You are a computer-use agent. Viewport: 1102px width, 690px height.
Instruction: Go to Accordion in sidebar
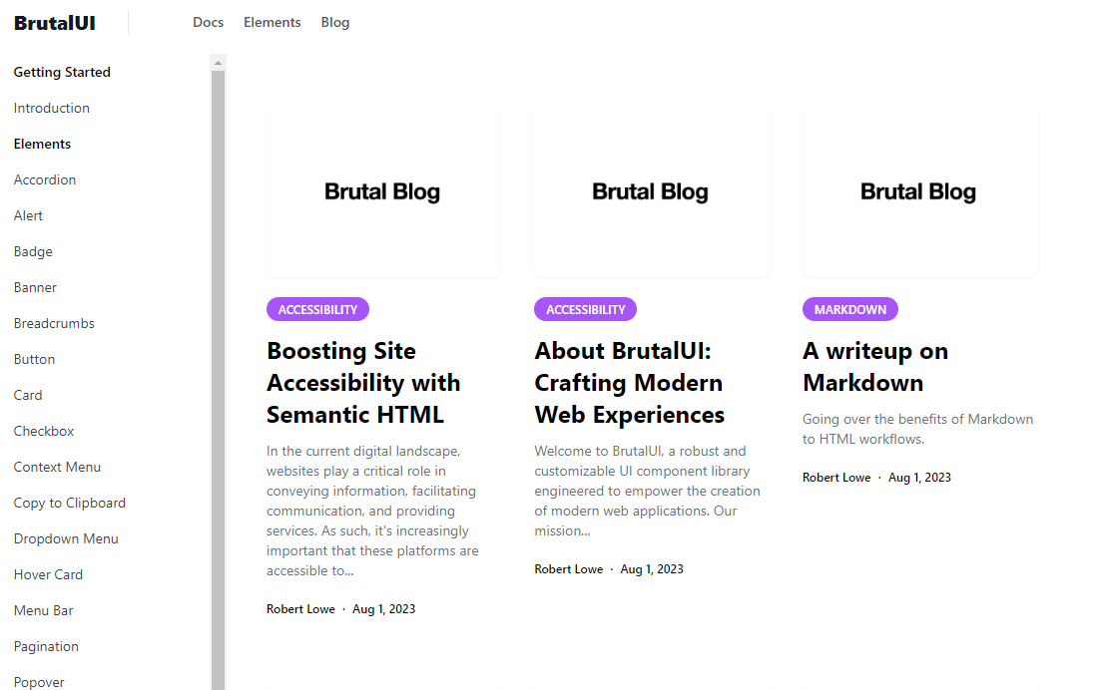point(44,179)
